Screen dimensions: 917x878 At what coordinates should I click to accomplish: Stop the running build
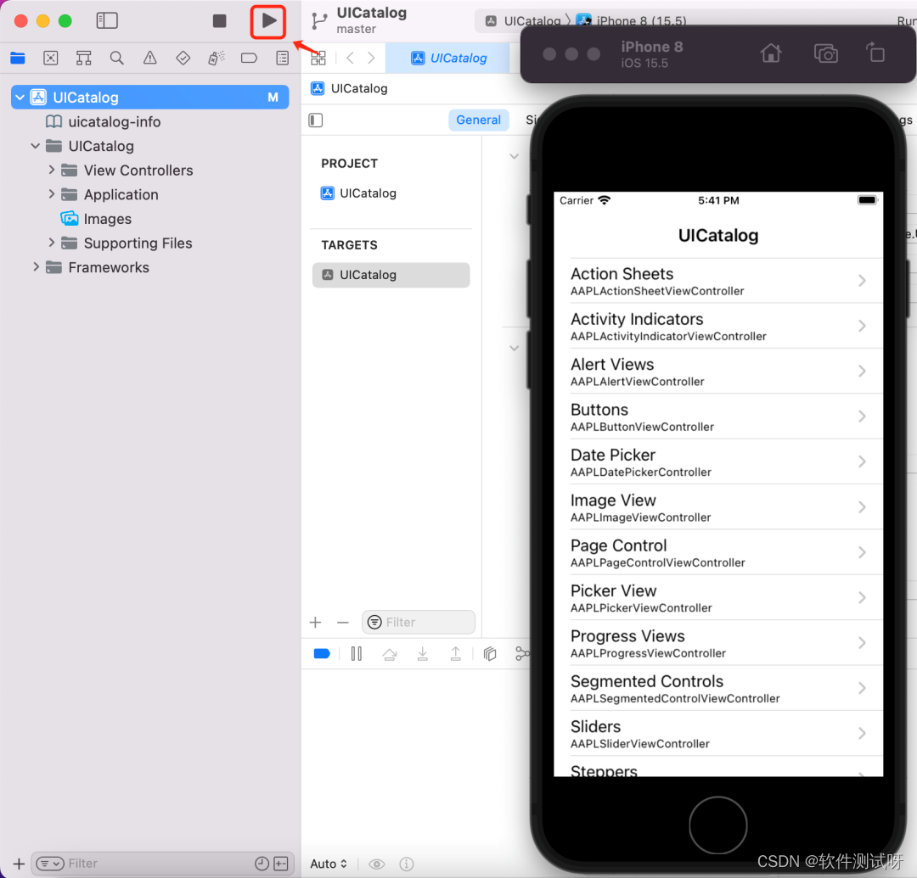(x=219, y=21)
